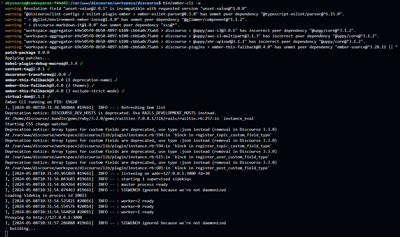This screenshot has height=237, width=400.
Task: Click "Loading Sidekiq in process id 20013"
Action: point(46,195)
